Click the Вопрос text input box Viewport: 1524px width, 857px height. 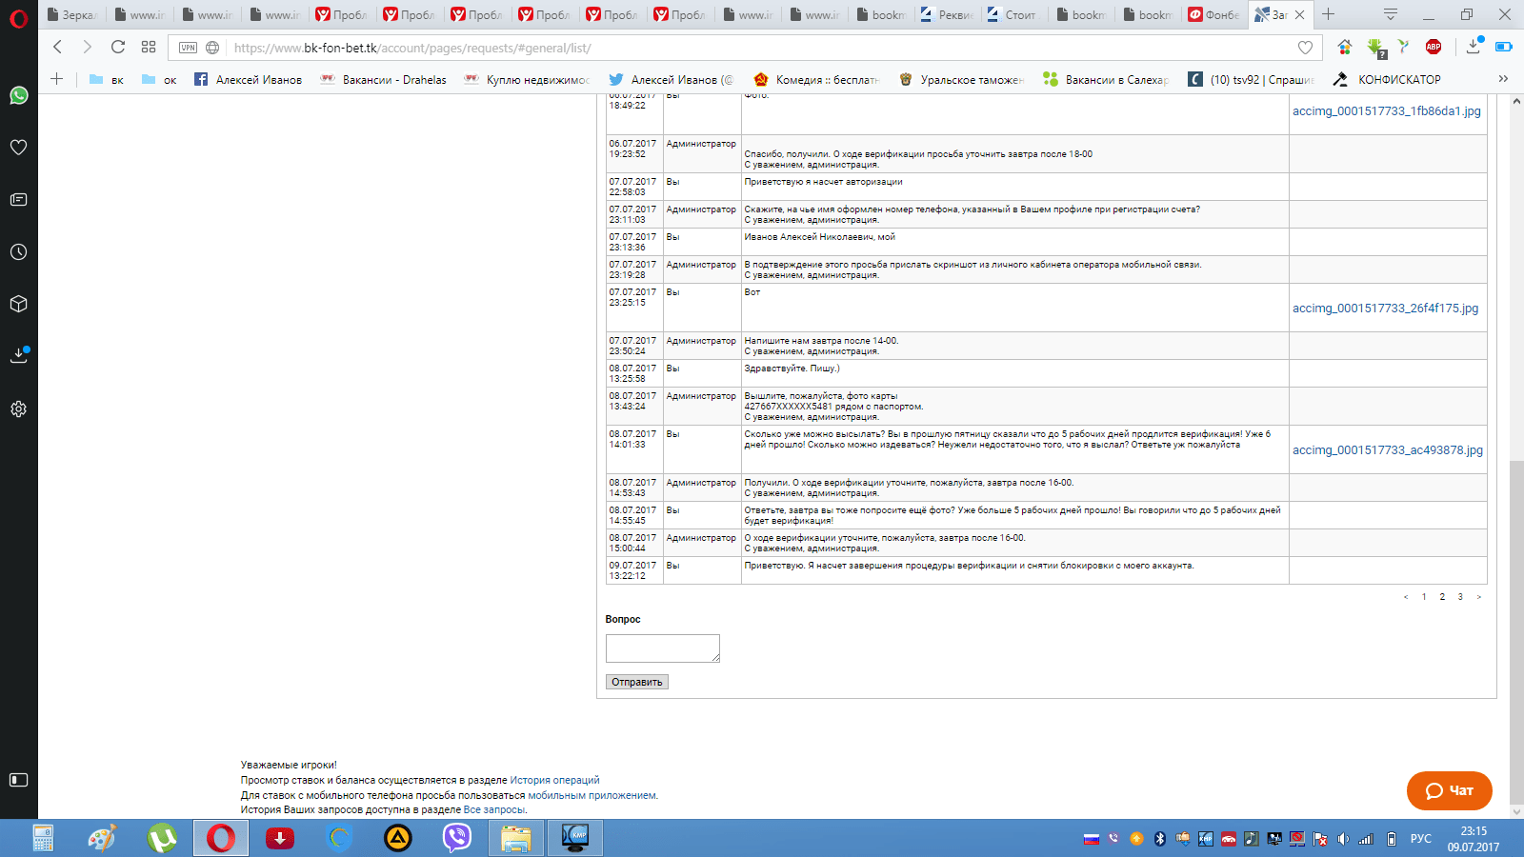(662, 648)
